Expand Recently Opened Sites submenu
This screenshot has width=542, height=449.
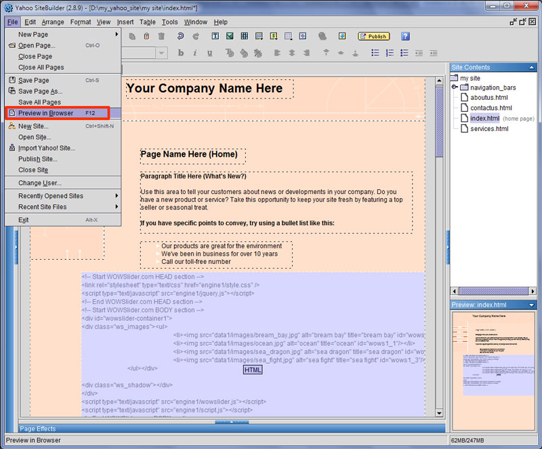coord(117,196)
